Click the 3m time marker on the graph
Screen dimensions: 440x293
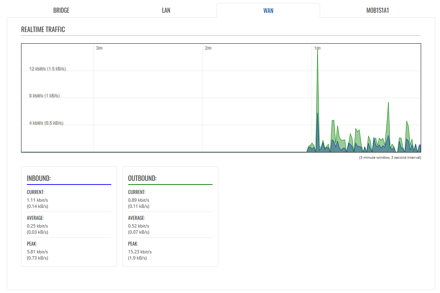tap(99, 48)
